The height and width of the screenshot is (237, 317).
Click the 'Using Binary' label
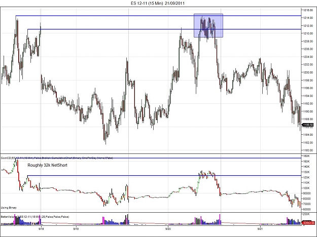(x=9, y=208)
